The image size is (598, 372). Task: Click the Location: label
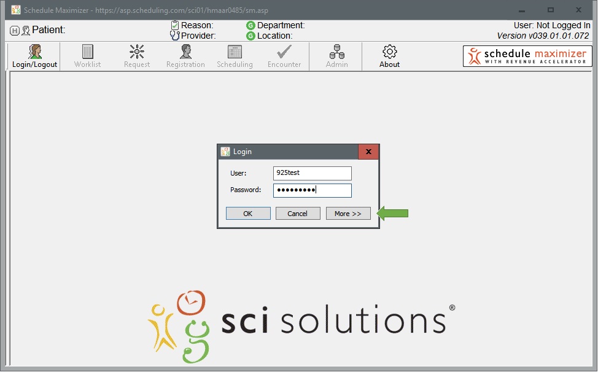click(x=274, y=36)
